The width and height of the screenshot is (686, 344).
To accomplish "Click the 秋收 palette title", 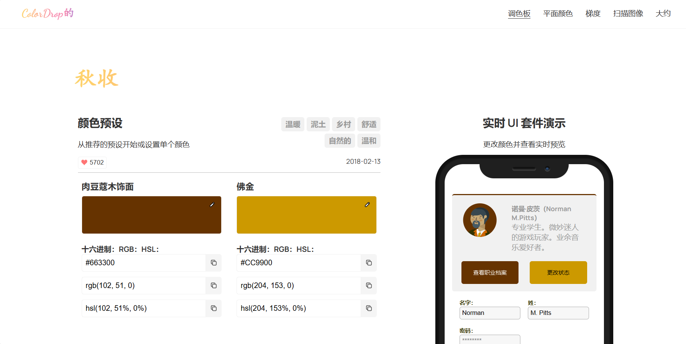I will (97, 78).
